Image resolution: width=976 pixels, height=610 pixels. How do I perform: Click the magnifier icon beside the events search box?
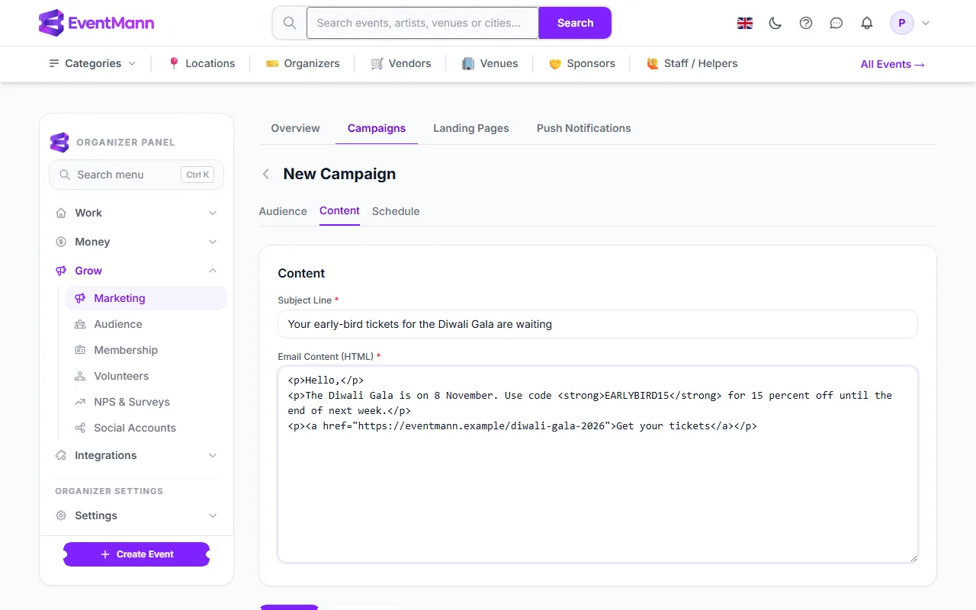coord(290,23)
